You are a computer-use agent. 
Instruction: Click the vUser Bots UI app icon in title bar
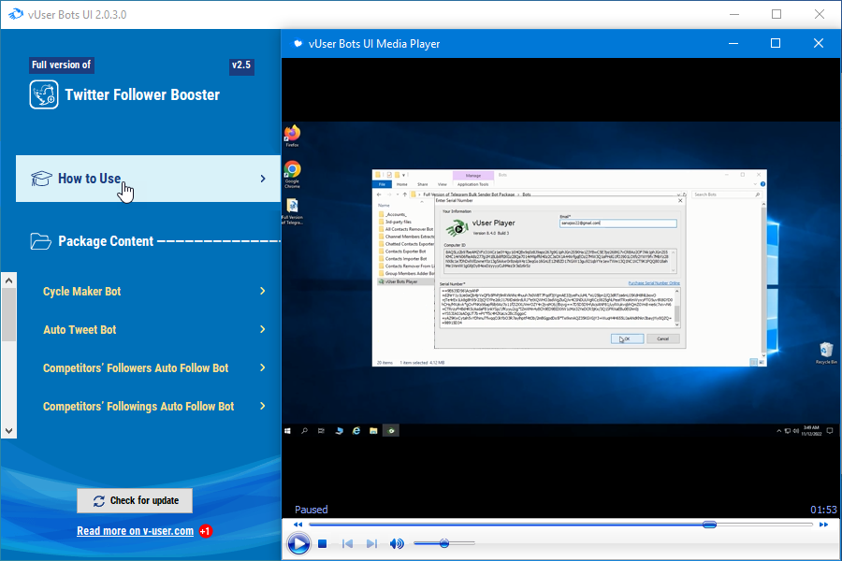pyautogui.click(x=16, y=15)
